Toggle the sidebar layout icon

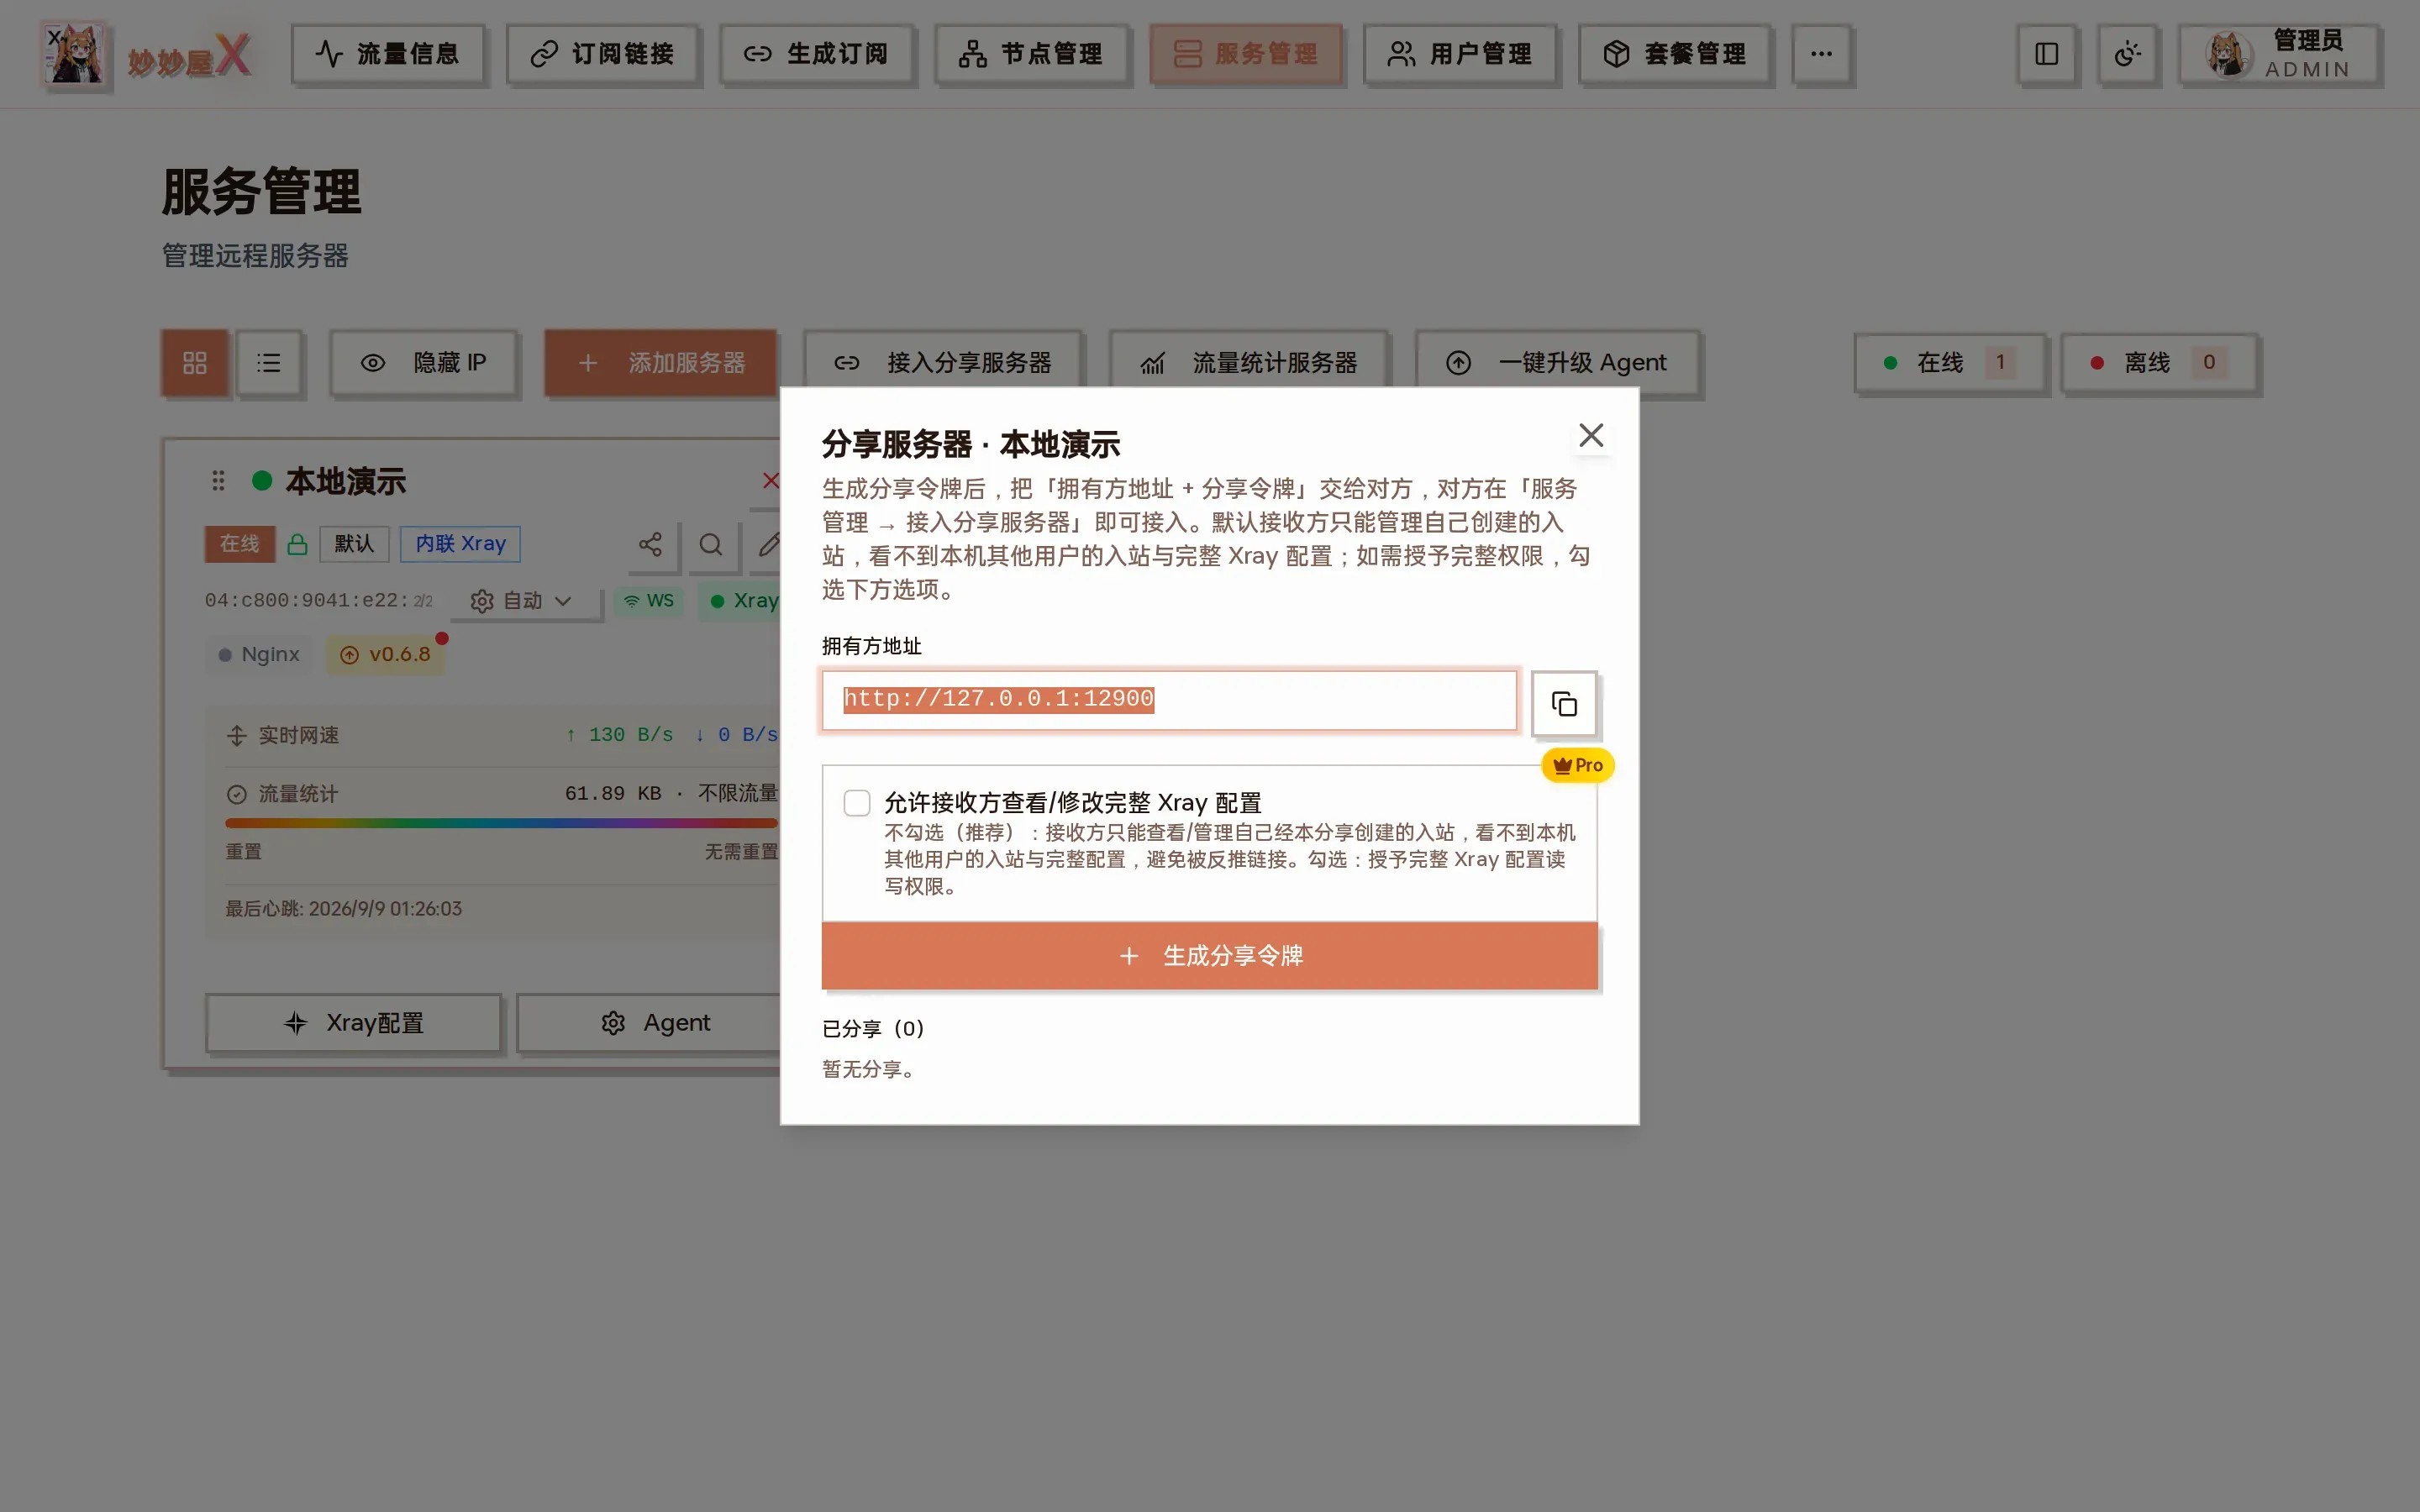coord(2047,54)
